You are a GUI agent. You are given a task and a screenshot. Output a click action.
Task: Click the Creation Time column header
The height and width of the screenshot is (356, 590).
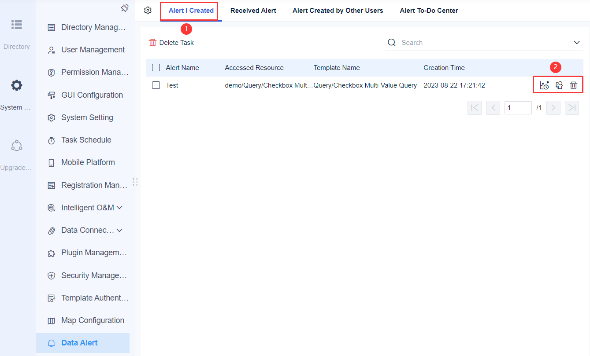tap(444, 68)
